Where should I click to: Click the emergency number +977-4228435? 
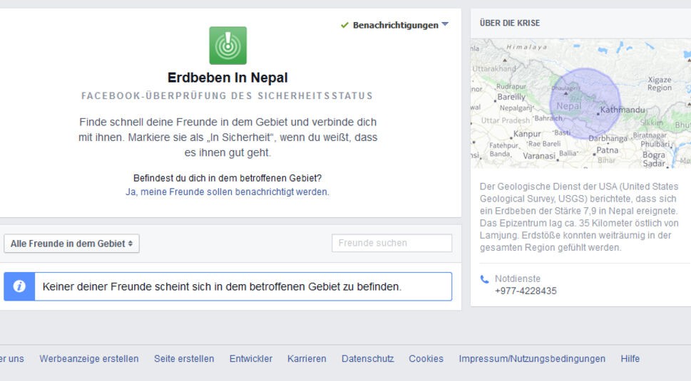[526, 291]
